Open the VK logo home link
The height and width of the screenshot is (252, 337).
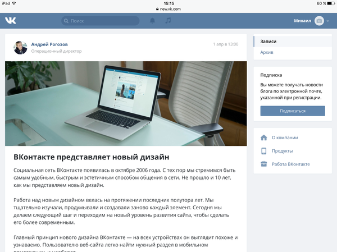pyautogui.click(x=11, y=21)
